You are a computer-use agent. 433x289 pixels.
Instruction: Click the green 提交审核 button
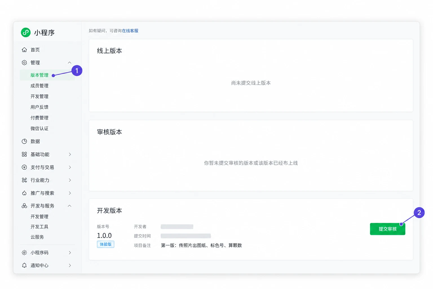tap(388, 229)
